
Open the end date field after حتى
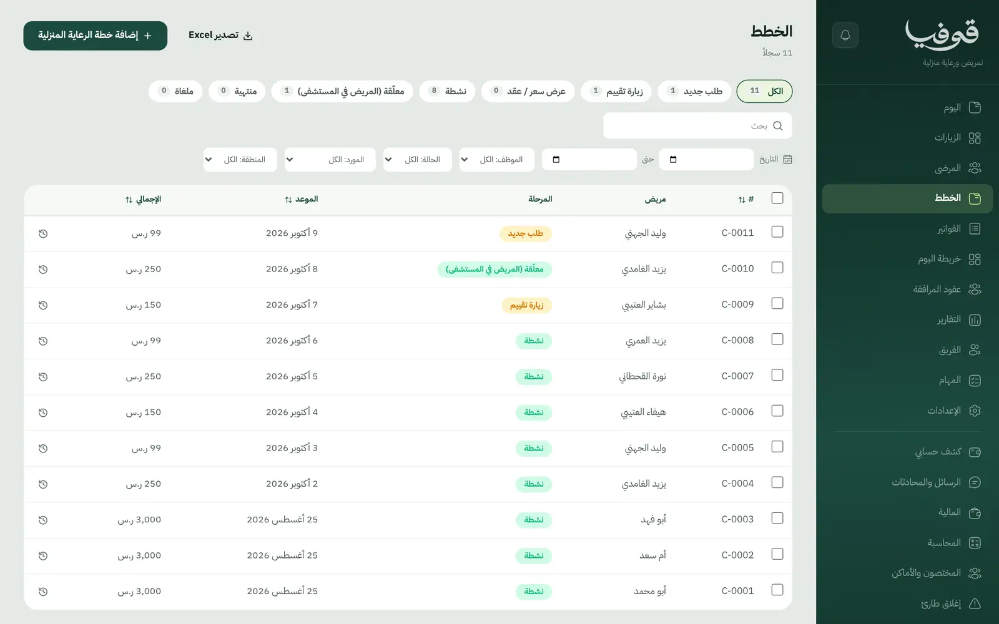tap(589, 160)
